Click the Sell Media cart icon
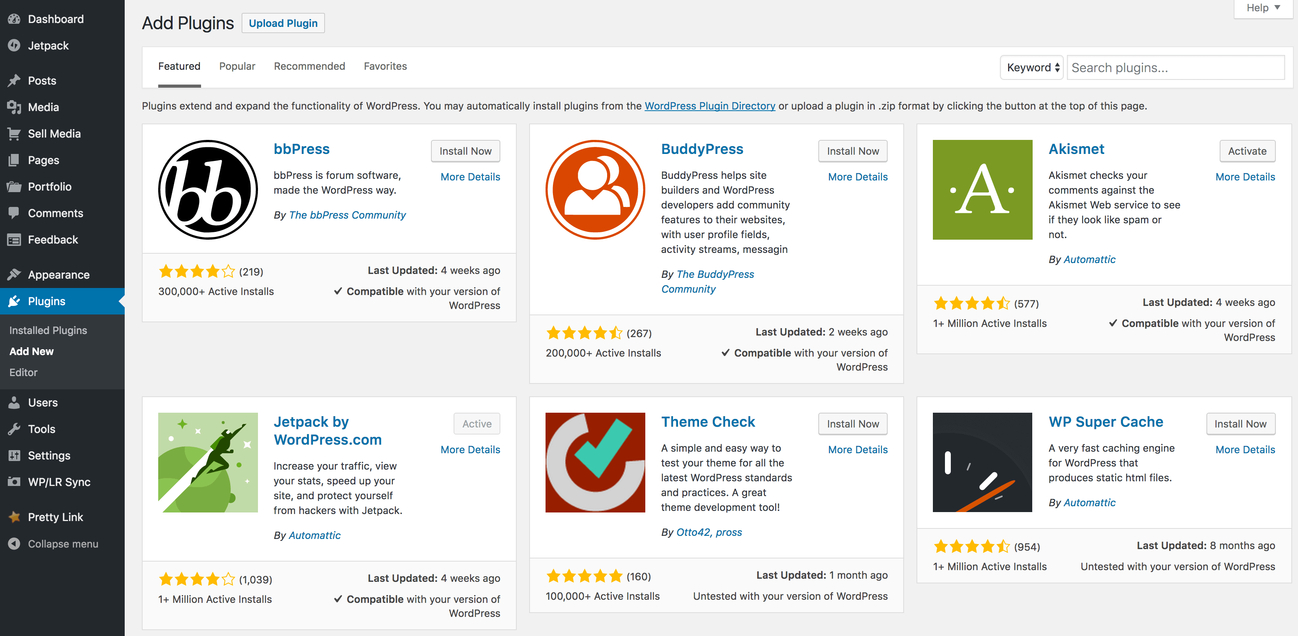 click(14, 134)
